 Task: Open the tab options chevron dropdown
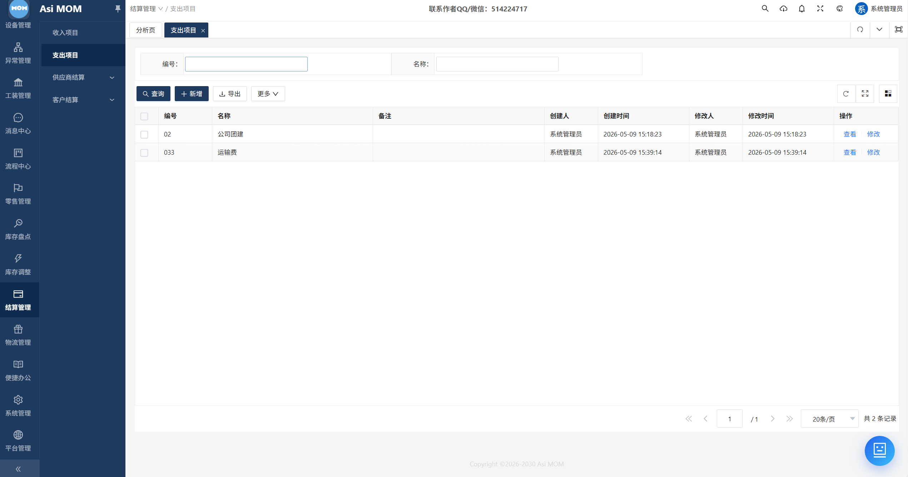[x=879, y=29]
